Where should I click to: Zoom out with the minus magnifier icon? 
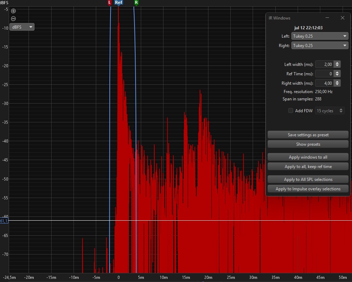coord(13,18)
